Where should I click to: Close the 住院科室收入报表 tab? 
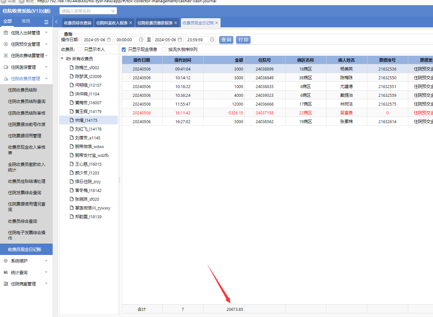coord(131,23)
